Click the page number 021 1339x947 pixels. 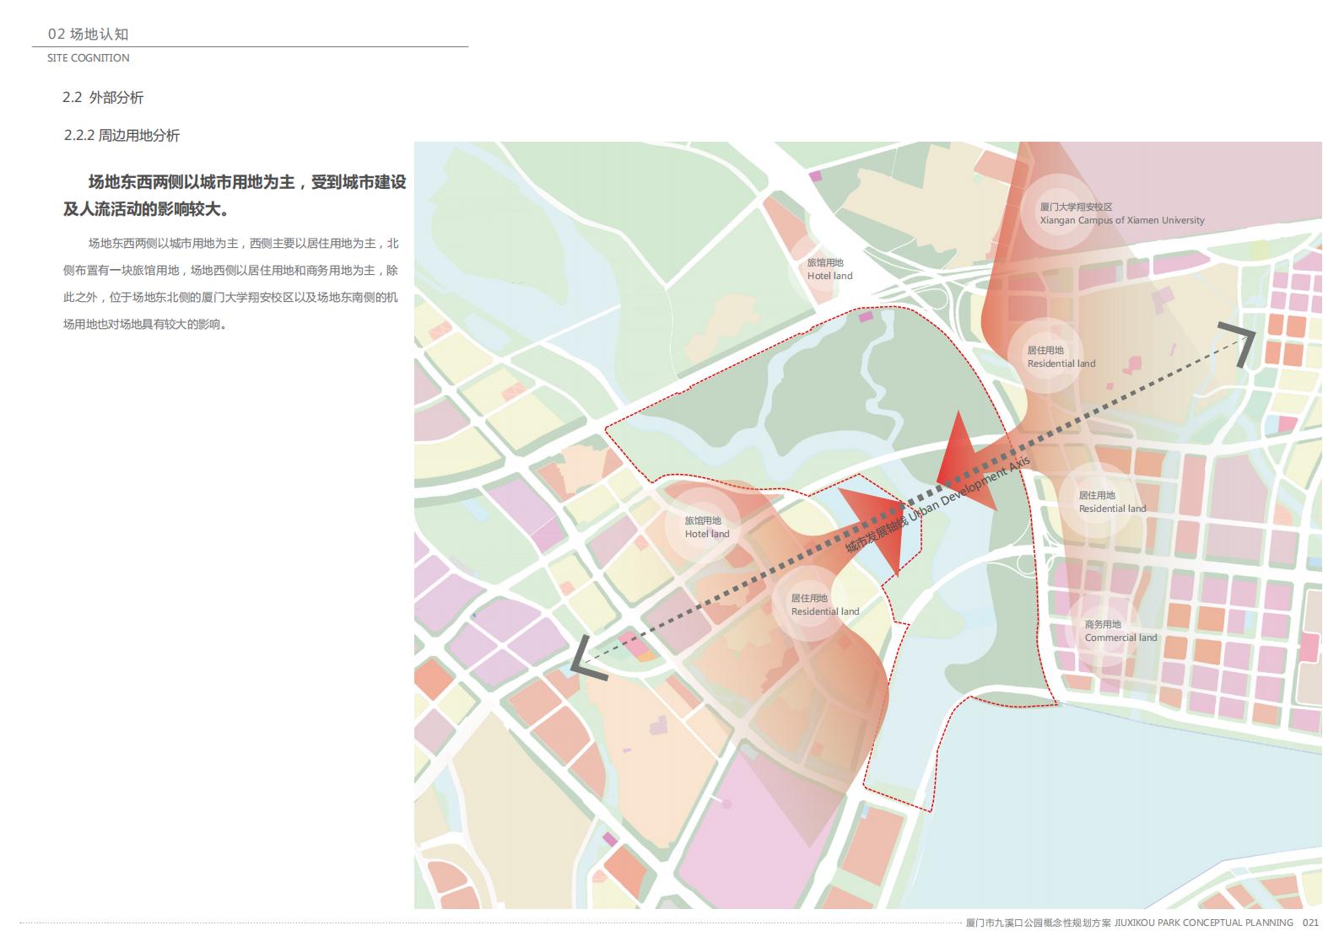1310,923
